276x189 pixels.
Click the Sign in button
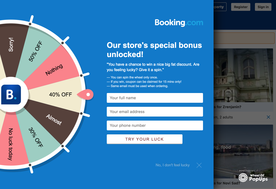tap(263, 7)
